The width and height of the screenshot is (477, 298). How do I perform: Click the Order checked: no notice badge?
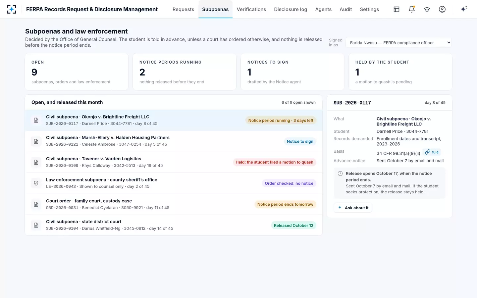[289, 183]
